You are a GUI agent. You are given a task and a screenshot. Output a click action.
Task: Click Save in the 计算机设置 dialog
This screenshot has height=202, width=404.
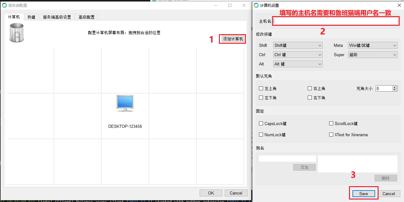pyautogui.click(x=364, y=194)
